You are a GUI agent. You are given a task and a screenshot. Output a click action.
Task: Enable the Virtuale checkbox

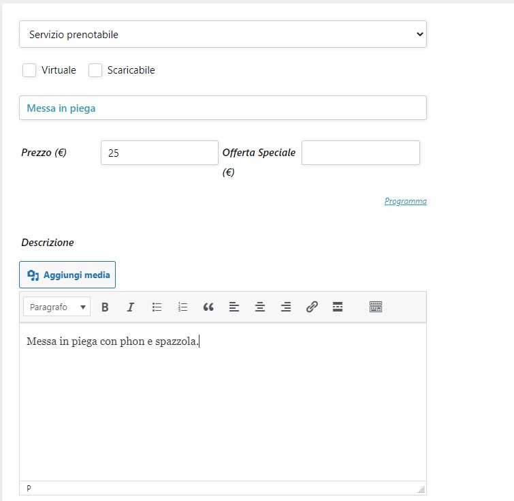[29, 70]
